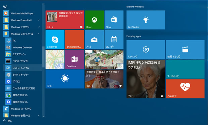Select the Windows Media Player label
208x125 pixels.
(22, 13)
